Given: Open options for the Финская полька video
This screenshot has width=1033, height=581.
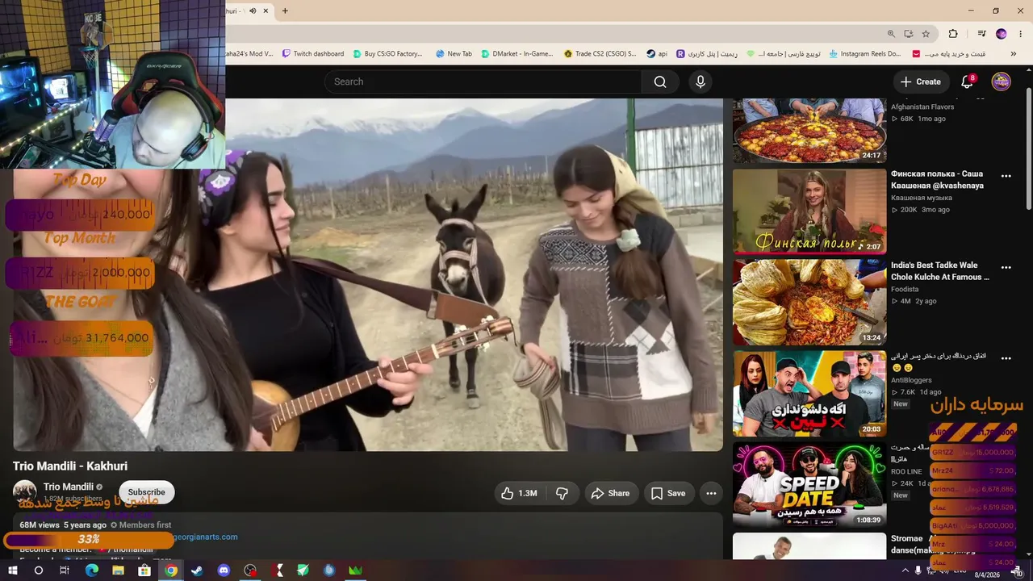Looking at the screenshot, I should (1006, 176).
